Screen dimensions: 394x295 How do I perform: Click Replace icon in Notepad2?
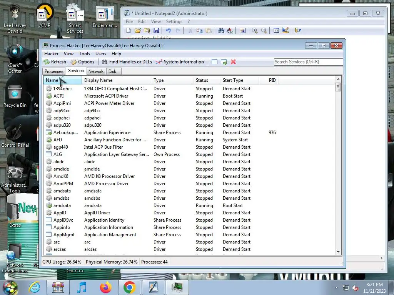click(x=230, y=30)
